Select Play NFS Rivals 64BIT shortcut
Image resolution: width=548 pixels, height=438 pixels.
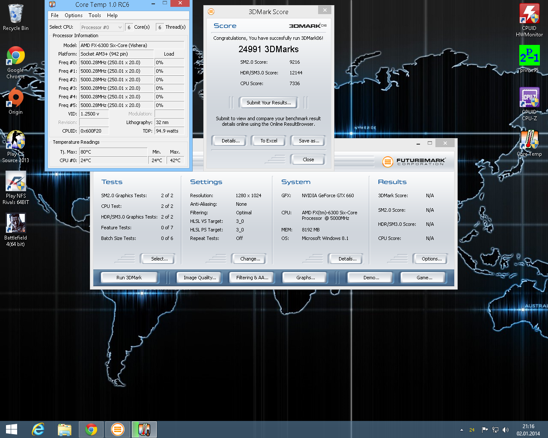pos(16,188)
